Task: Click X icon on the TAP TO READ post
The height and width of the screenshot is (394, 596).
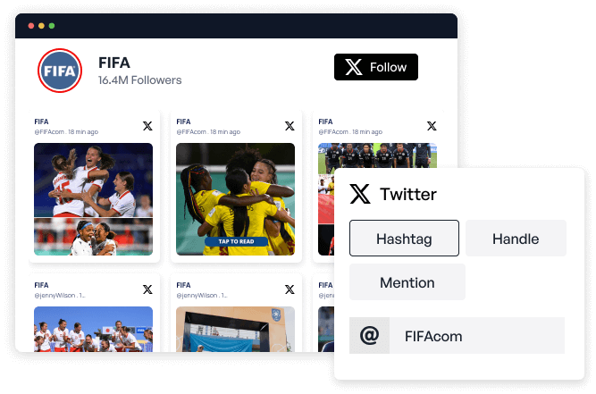Action: click(x=290, y=126)
